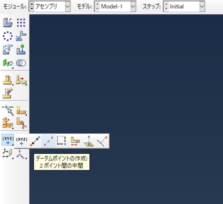
Task: Open the モデル dropdown arrow
Action: click(133, 6)
